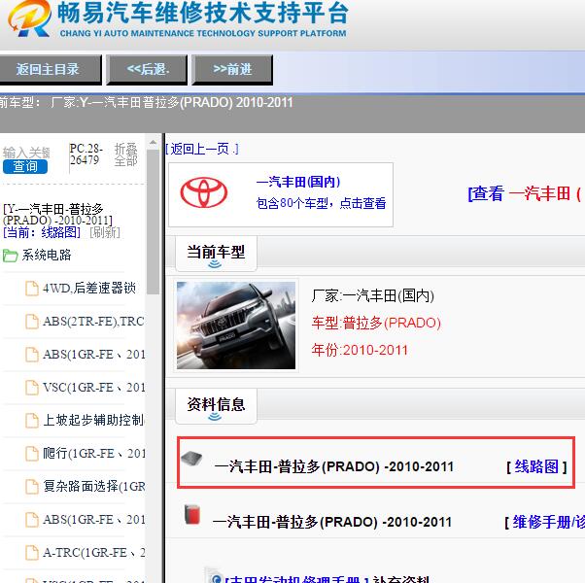Click the document icon beside A-TRC(1GR-FE
Viewport: 585px width, 583px height.
[32, 553]
